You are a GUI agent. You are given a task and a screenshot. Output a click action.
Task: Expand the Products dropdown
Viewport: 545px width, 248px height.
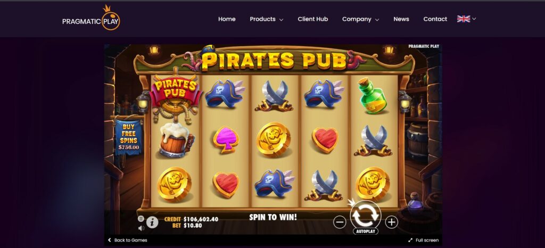[266, 19]
